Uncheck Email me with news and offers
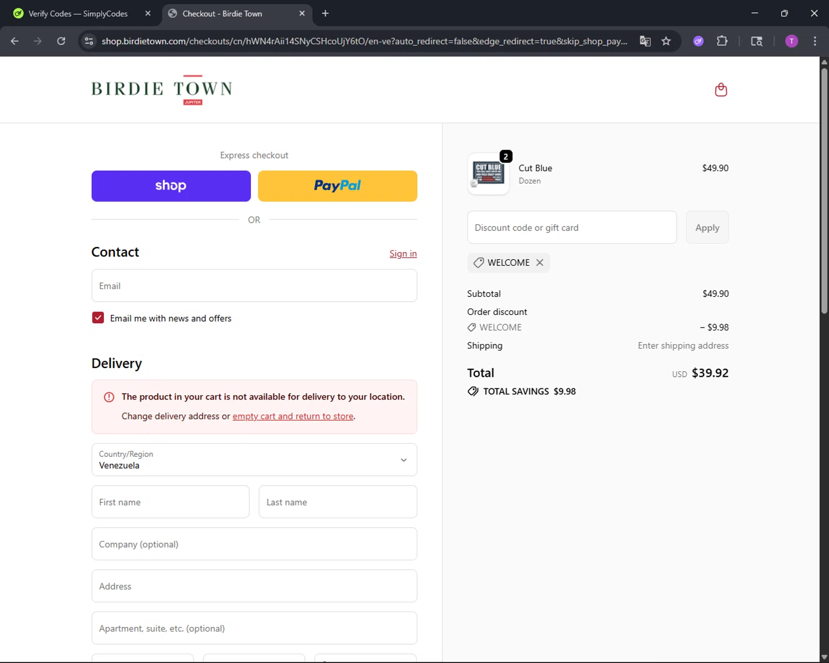The height and width of the screenshot is (663, 829). click(98, 318)
